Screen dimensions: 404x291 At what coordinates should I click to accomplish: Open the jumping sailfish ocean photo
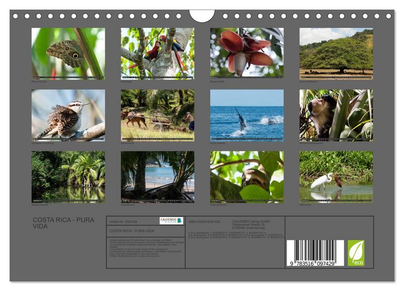pos(247,115)
